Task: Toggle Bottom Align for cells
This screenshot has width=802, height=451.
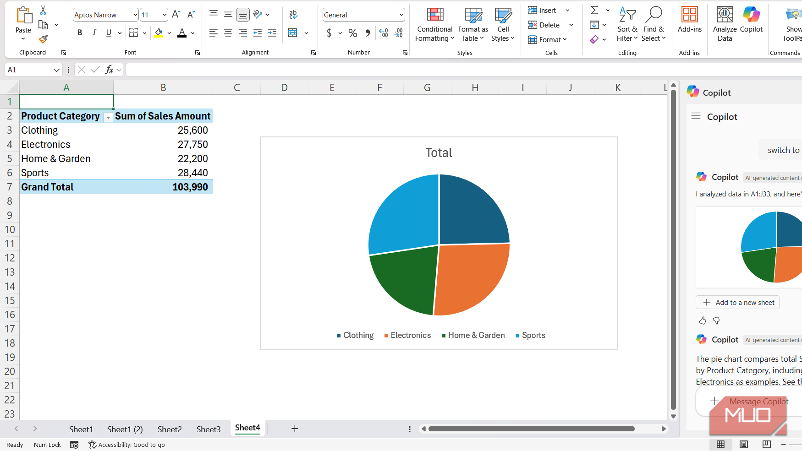Action: coord(242,15)
